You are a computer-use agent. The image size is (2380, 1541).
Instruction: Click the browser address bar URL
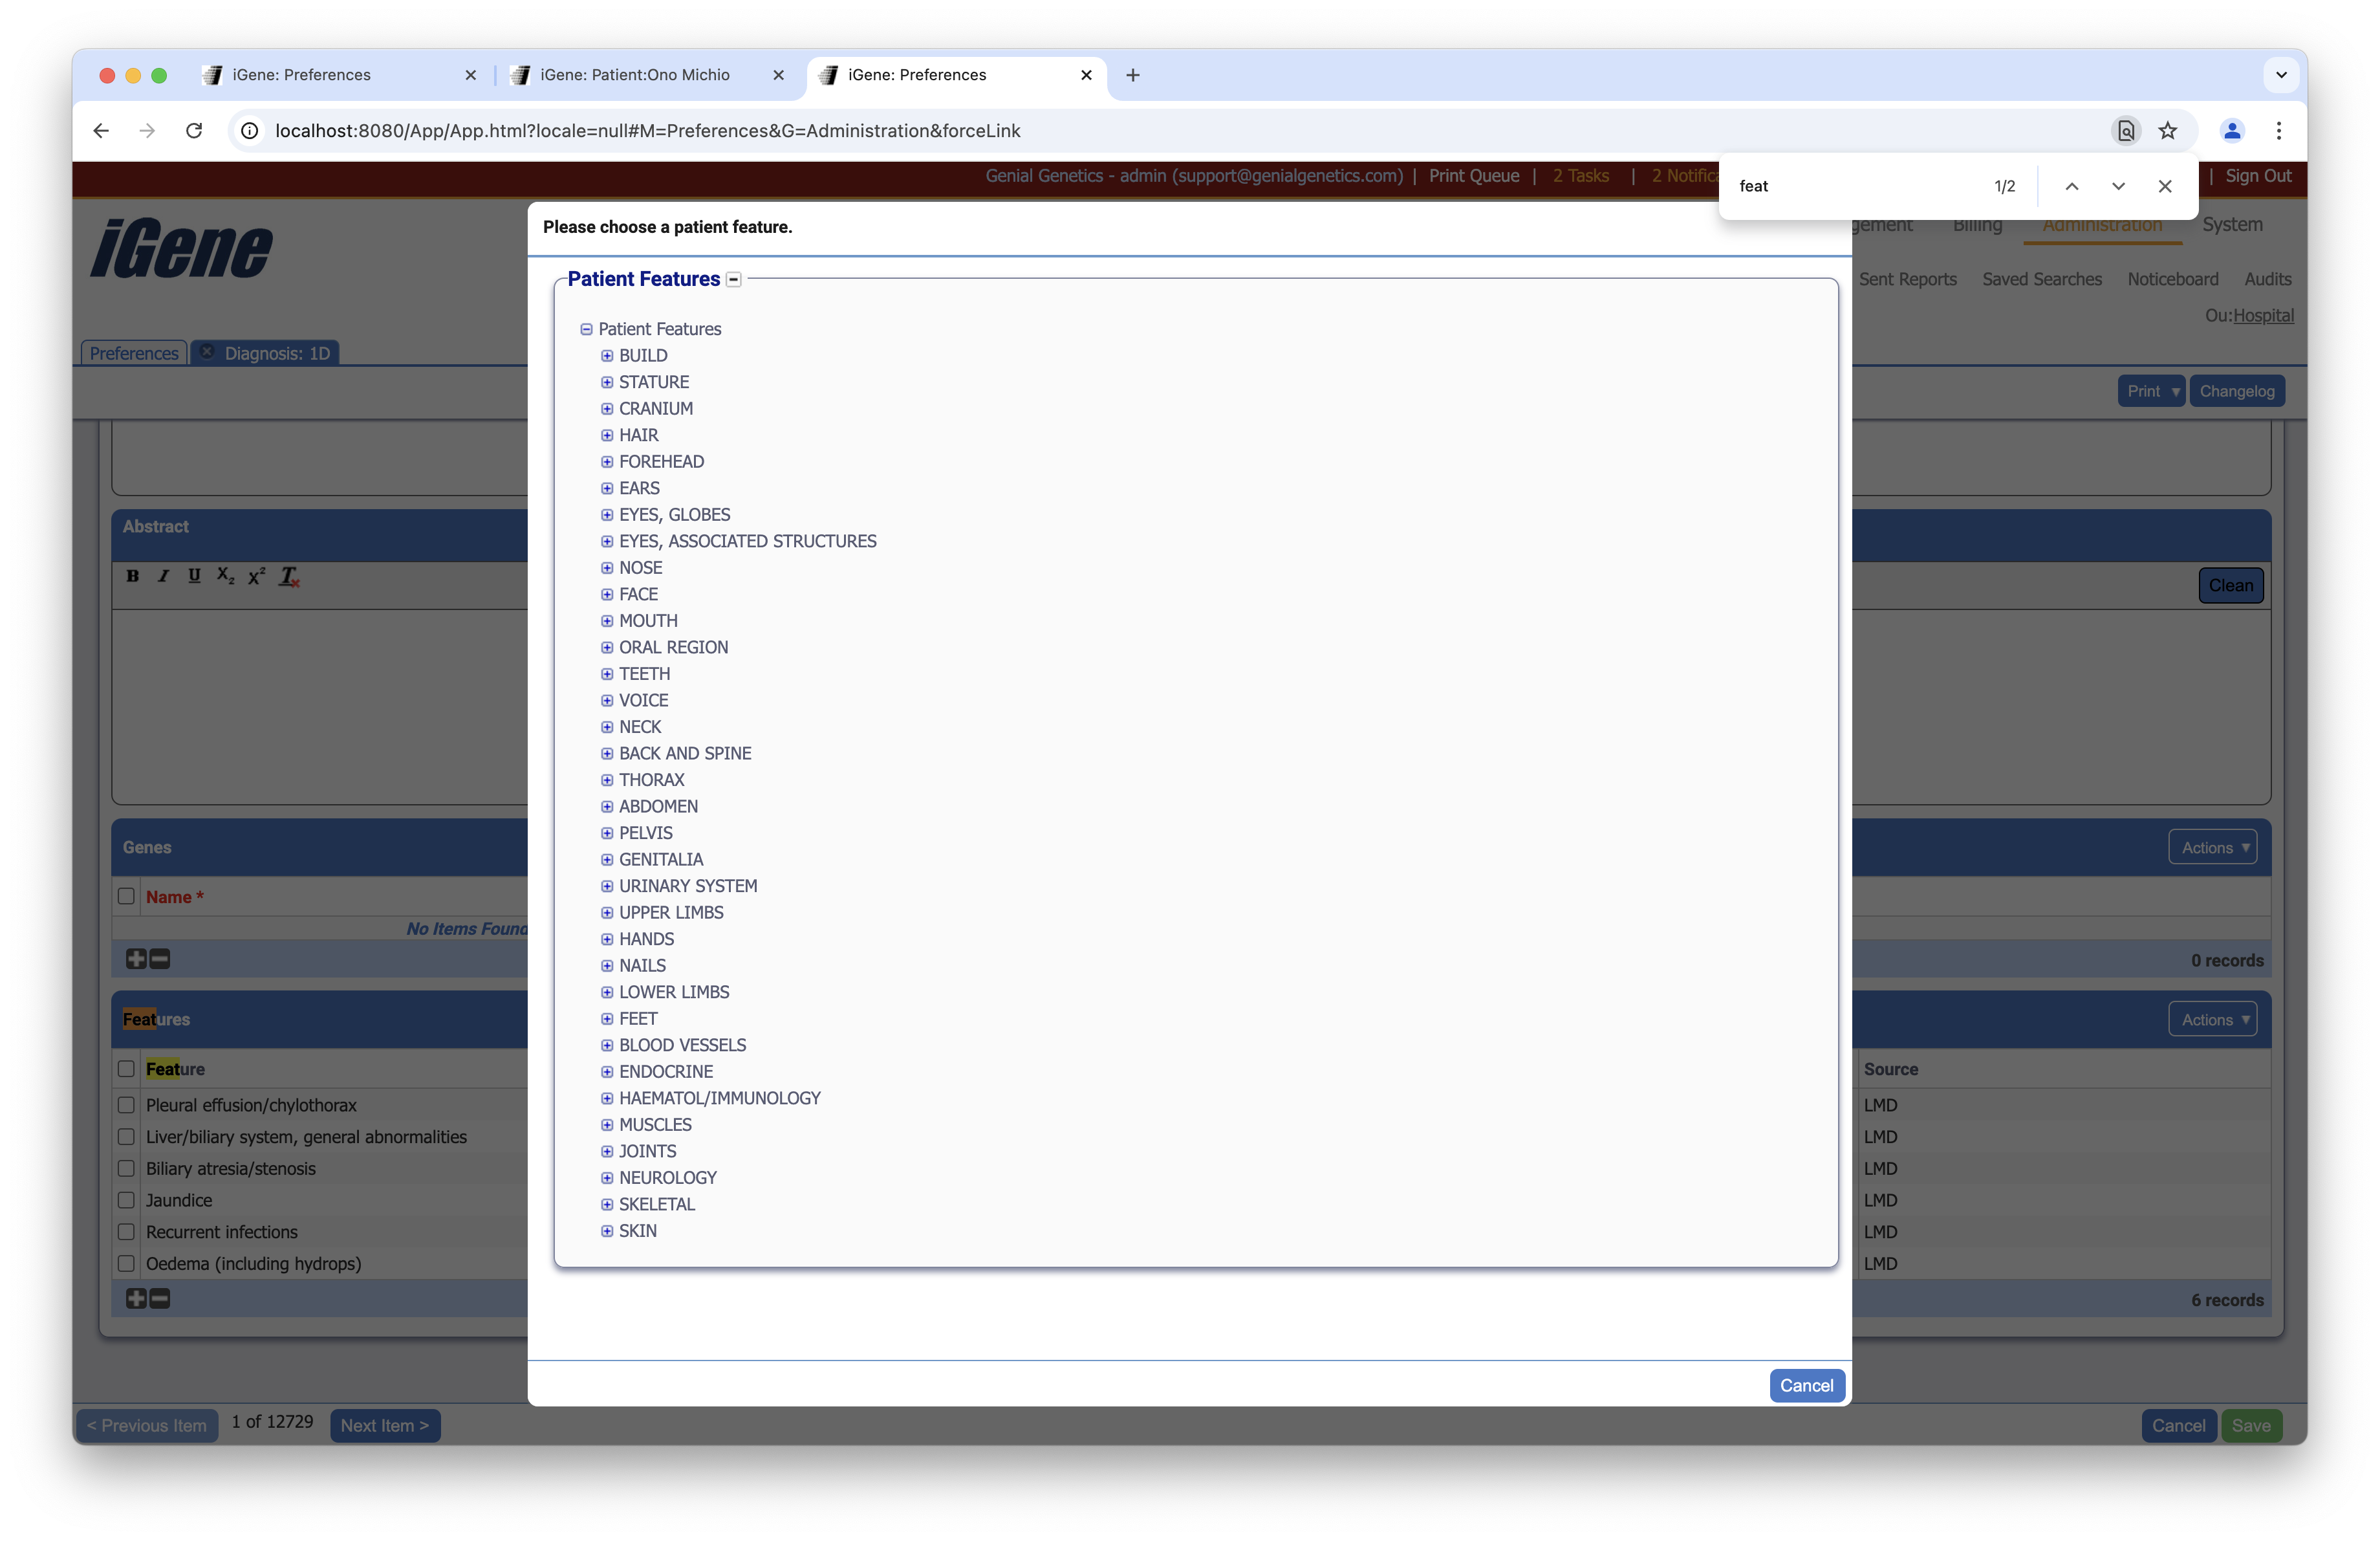(x=647, y=131)
